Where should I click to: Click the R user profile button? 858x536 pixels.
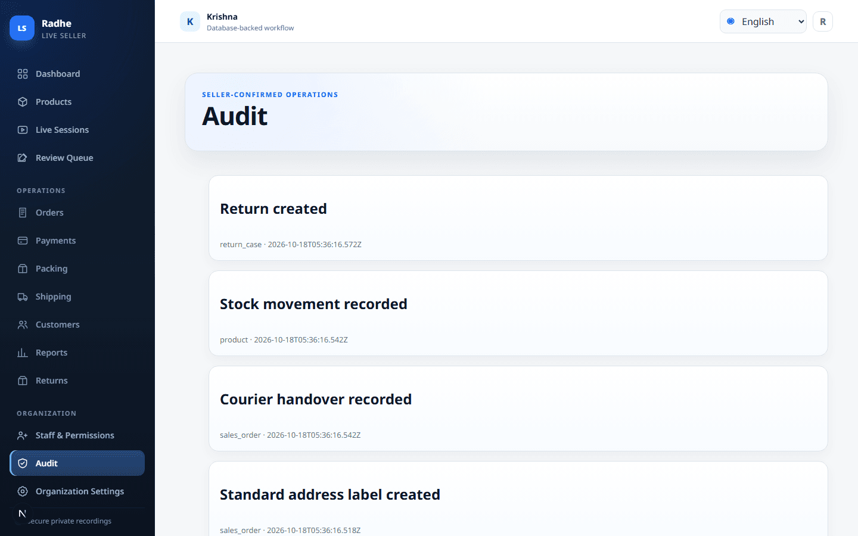tap(823, 21)
